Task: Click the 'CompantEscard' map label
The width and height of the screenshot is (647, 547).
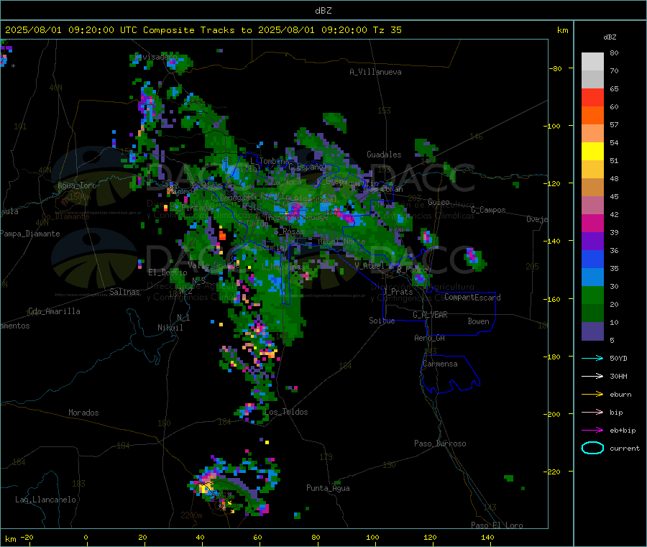Action: (x=472, y=297)
